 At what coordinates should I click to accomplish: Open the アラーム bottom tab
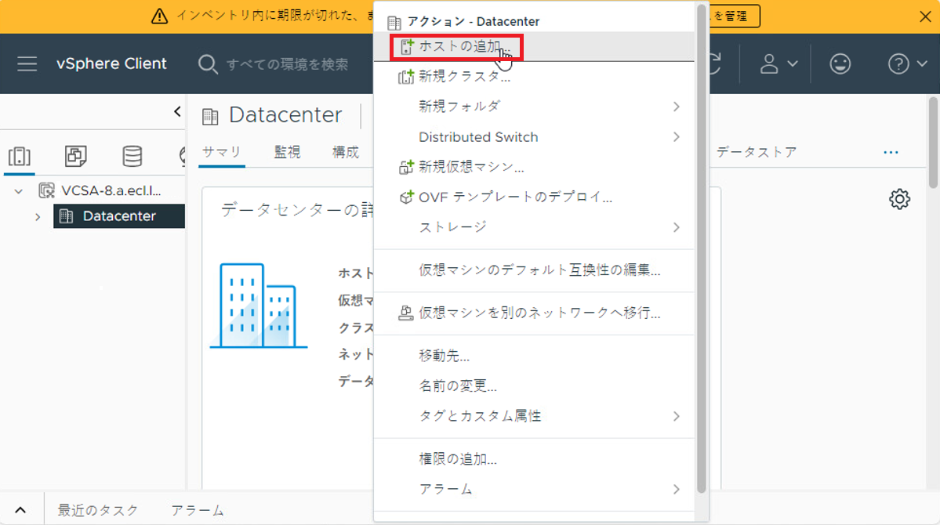(198, 510)
